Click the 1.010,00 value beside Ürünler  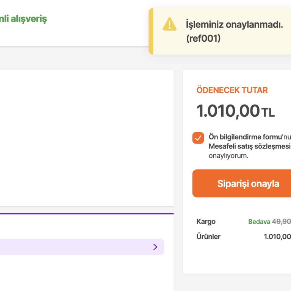click(x=277, y=237)
